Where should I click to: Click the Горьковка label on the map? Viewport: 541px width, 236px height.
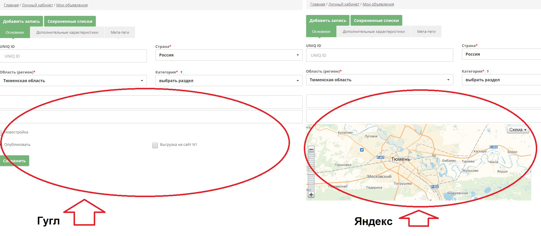coord(343,165)
